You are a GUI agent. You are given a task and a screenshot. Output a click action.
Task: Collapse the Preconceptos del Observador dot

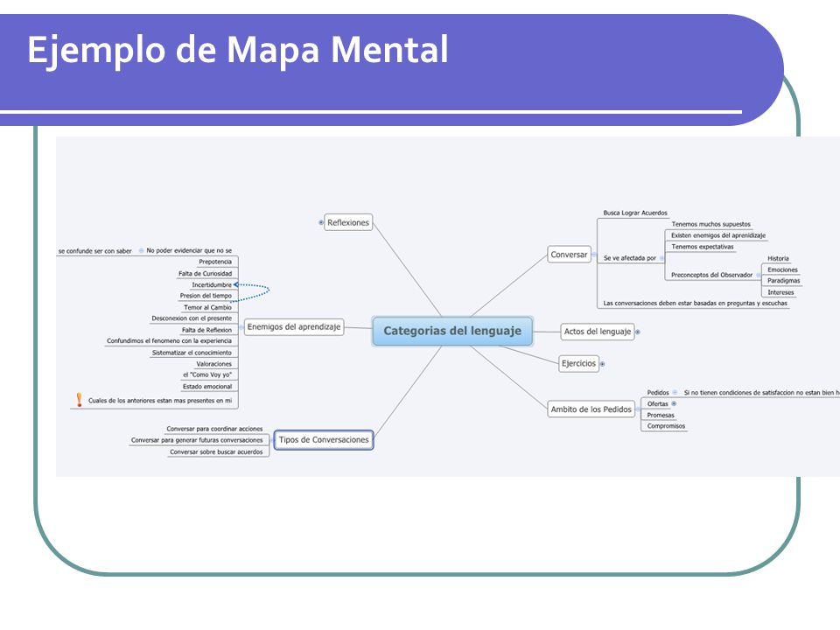tap(758, 275)
